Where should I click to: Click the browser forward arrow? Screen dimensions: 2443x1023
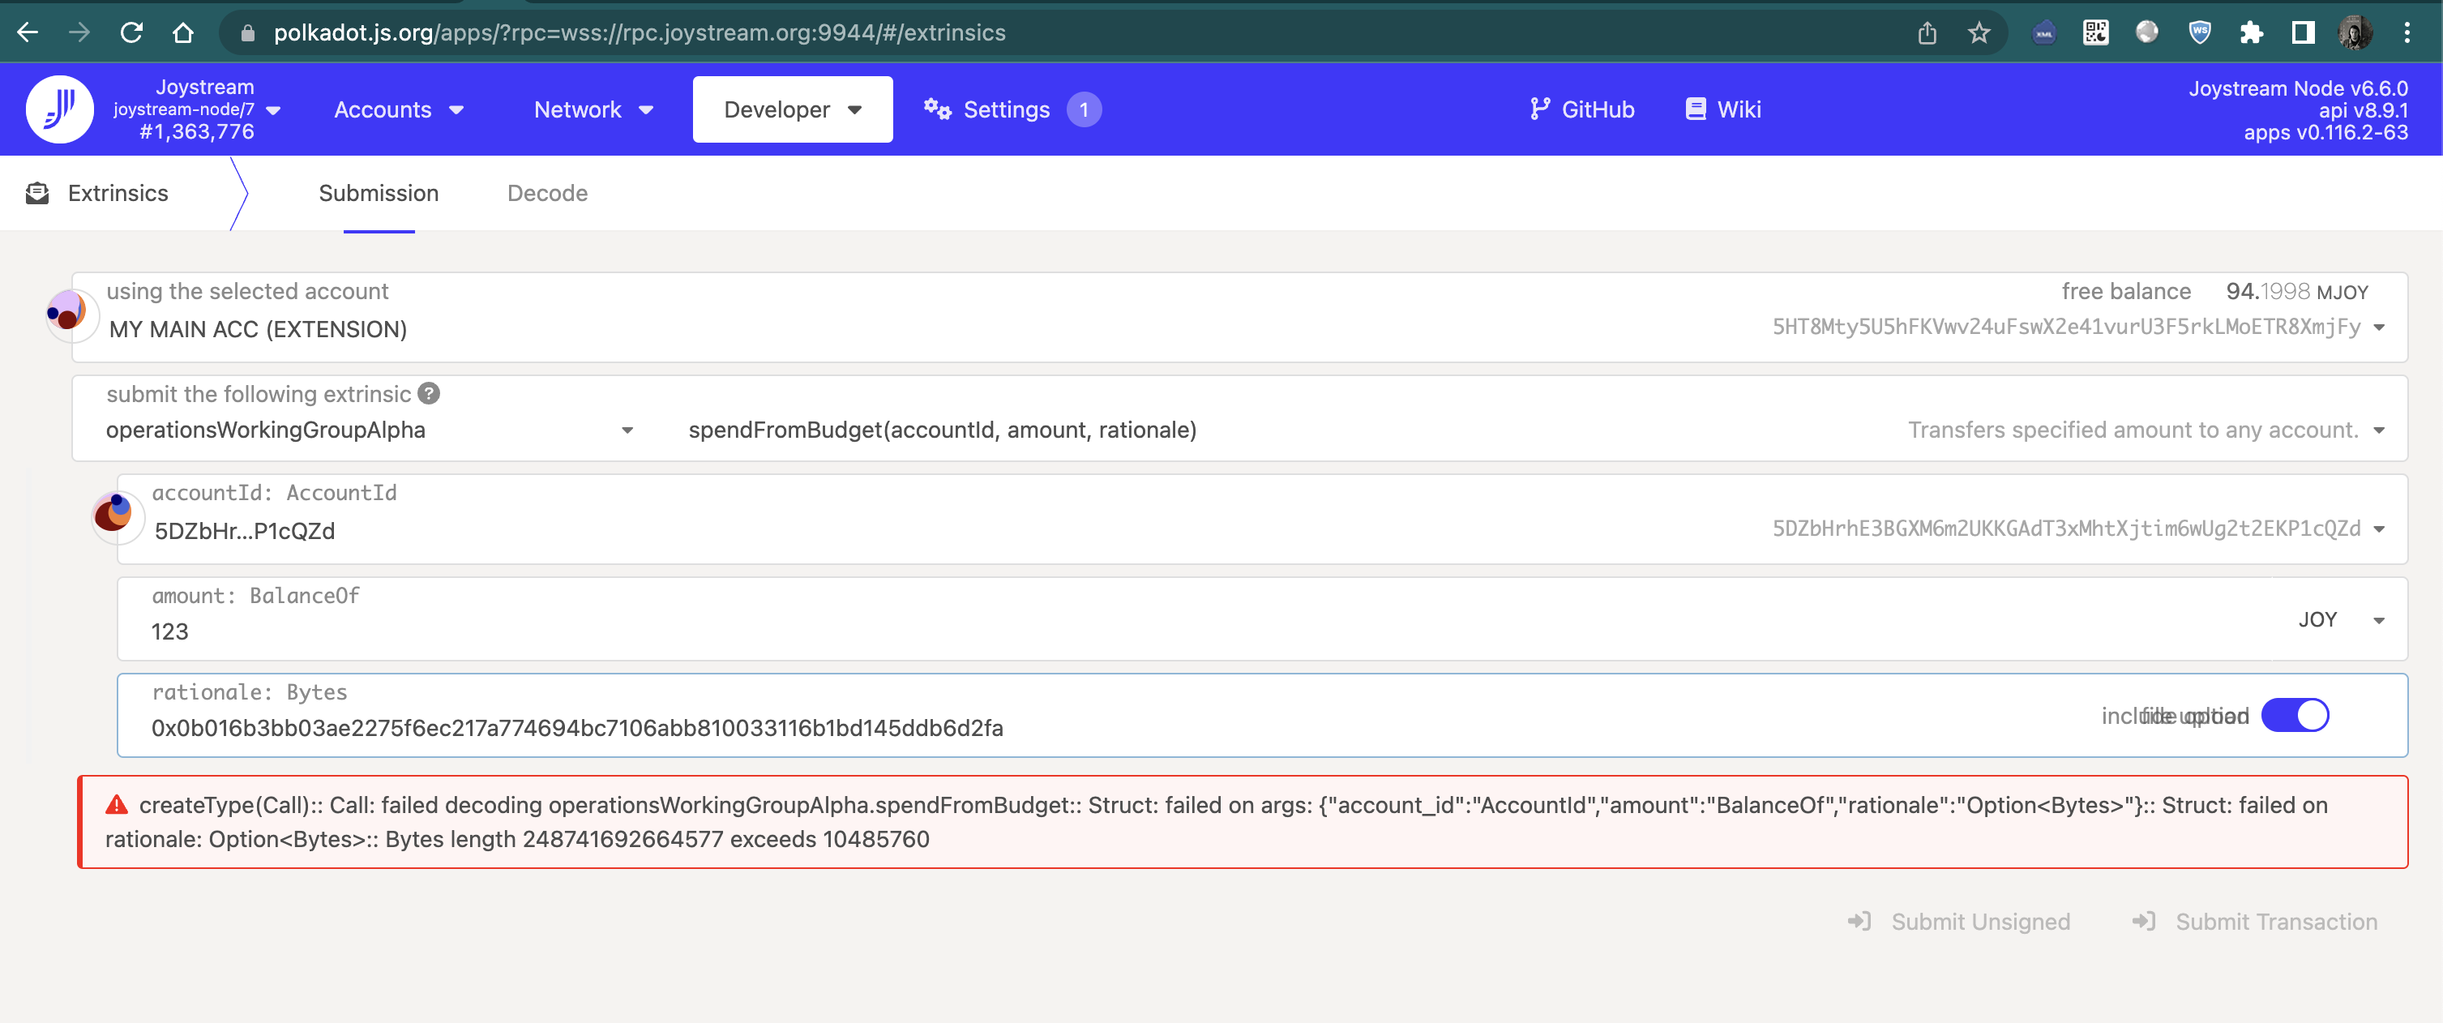tap(79, 32)
